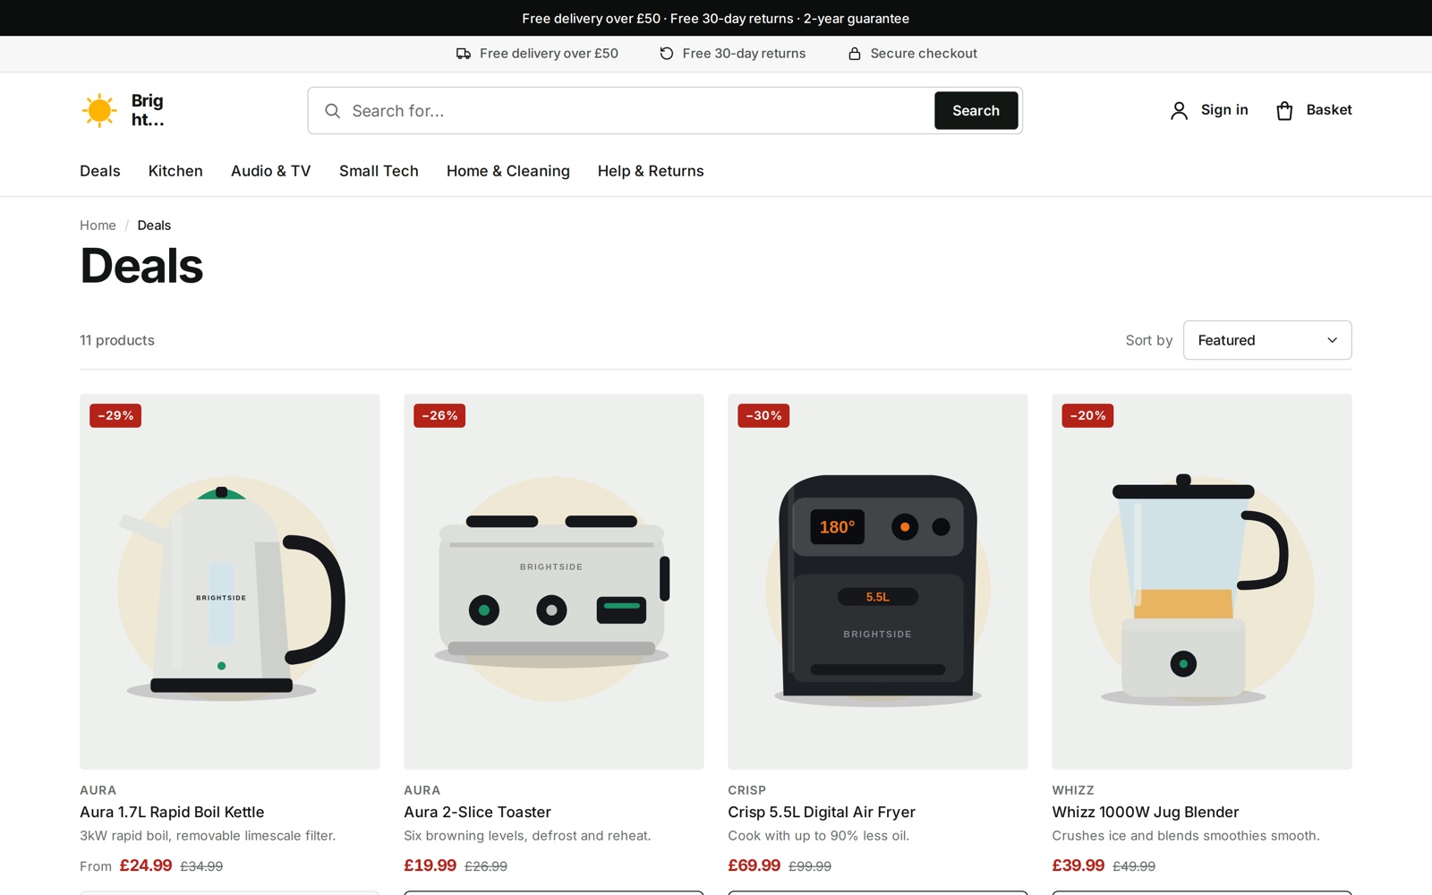The height and width of the screenshot is (895, 1432).
Task: Click the £24.99 kettle price
Action: 146,865
